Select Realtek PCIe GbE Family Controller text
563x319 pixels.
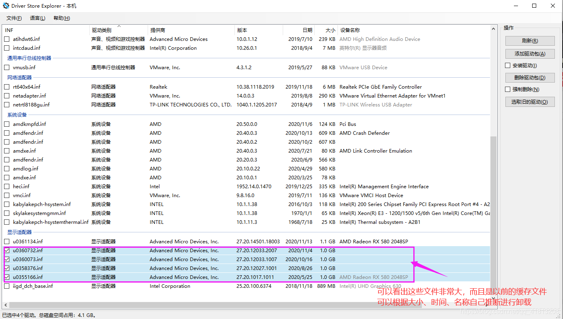[380, 87]
